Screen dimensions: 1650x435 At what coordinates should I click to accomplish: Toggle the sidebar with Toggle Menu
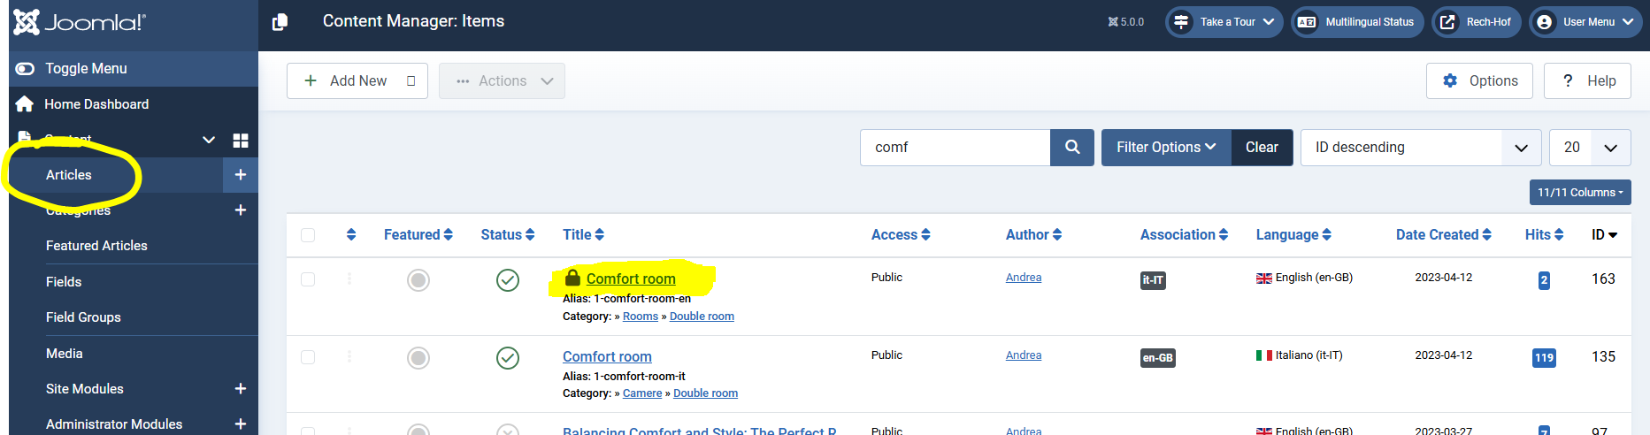point(86,69)
